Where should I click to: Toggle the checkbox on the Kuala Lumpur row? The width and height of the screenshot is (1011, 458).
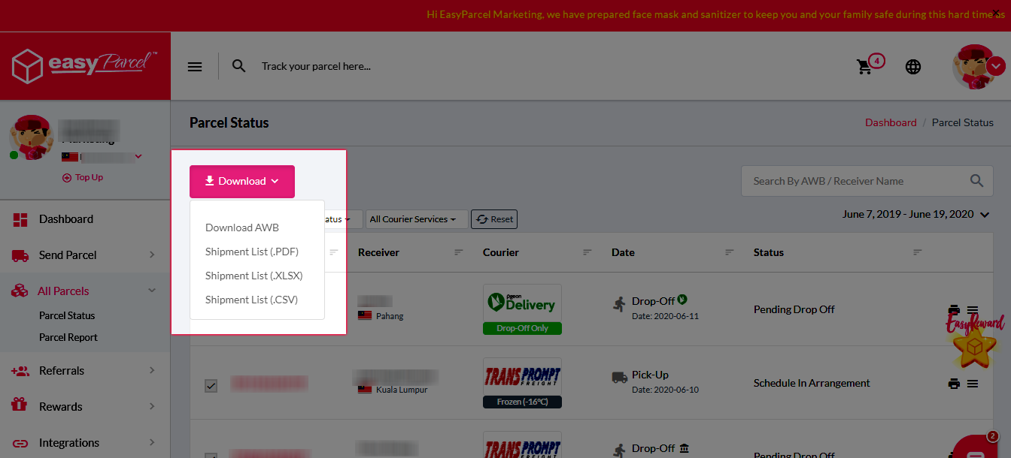[211, 386]
